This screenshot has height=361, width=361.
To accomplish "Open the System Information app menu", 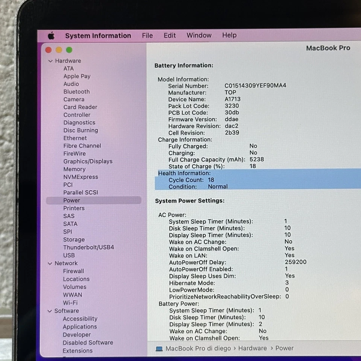I will [98, 36].
